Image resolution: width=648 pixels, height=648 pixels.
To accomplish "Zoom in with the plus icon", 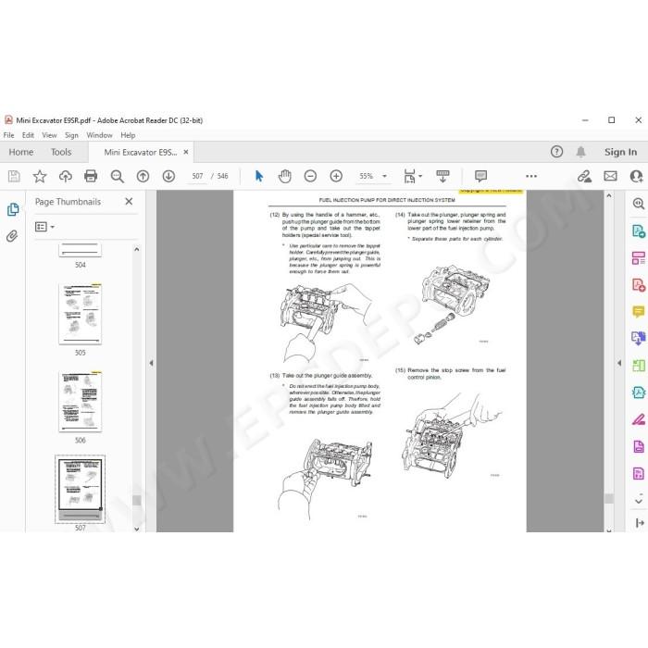I will coord(336,177).
